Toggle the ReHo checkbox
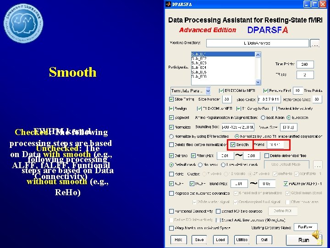This screenshot has width=330, height=248. pyautogui.click(x=171, y=174)
